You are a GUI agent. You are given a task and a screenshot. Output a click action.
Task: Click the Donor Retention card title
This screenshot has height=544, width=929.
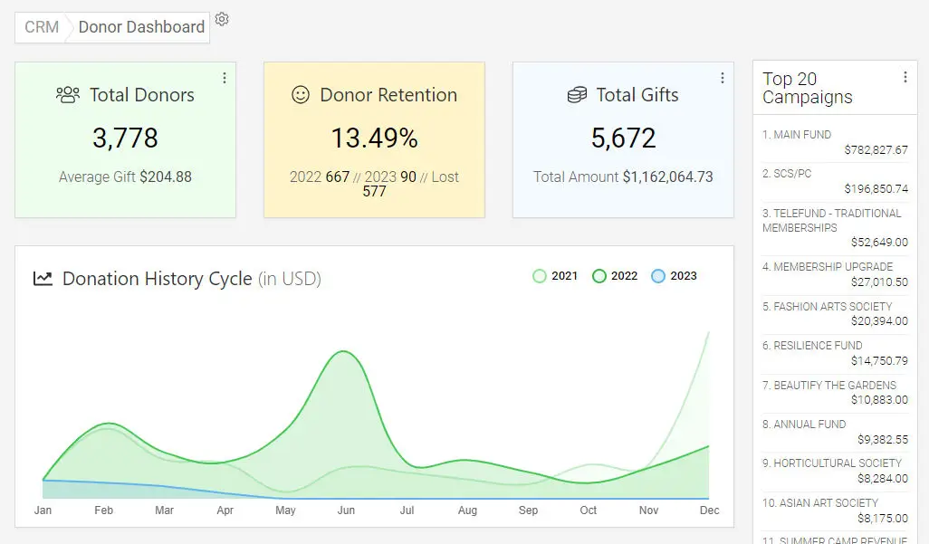pos(388,95)
